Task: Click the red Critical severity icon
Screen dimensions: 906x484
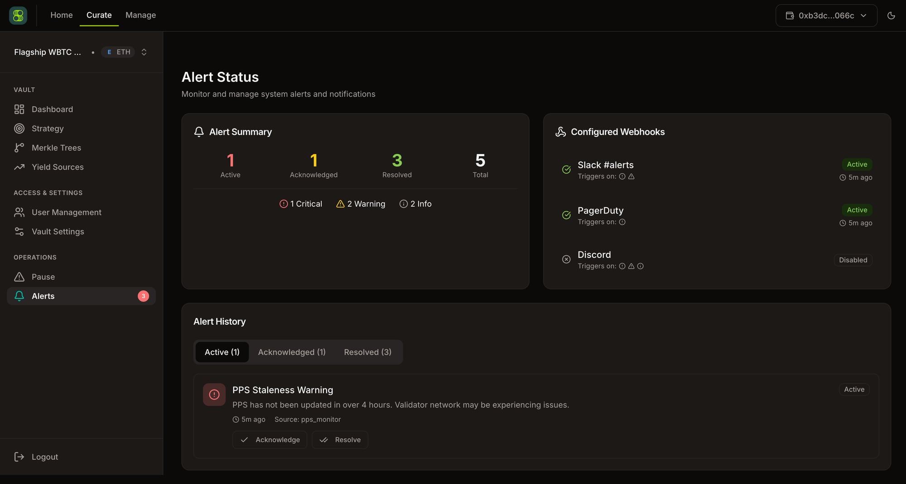Action: coord(284,204)
